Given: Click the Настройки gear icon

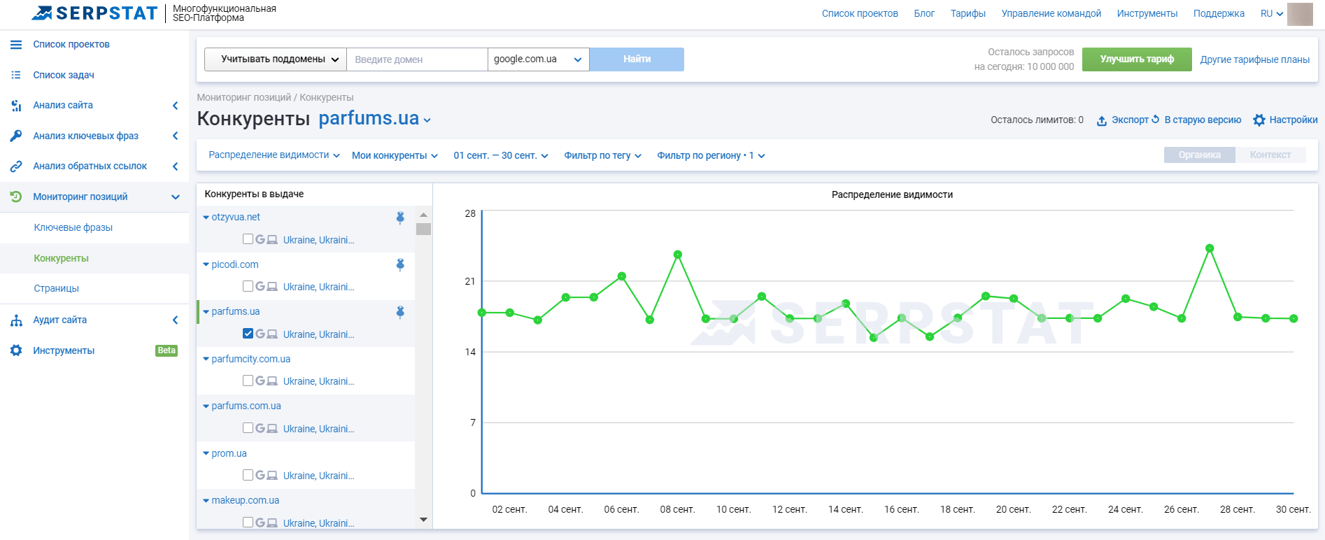Looking at the screenshot, I should (x=1259, y=120).
